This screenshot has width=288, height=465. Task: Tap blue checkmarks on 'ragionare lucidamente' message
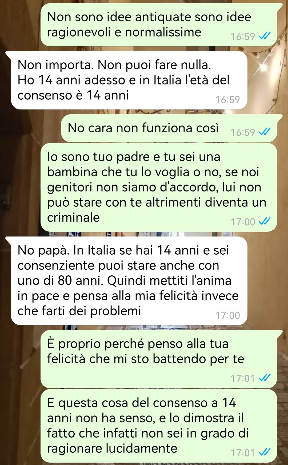click(265, 452)
